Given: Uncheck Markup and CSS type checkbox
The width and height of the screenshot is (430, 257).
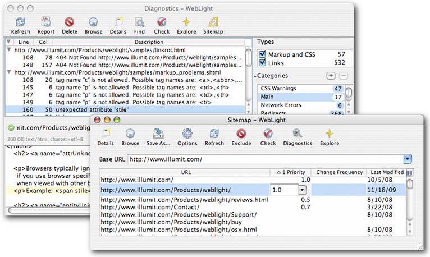Looking at the screenshot, I should (x=263, y=54).
